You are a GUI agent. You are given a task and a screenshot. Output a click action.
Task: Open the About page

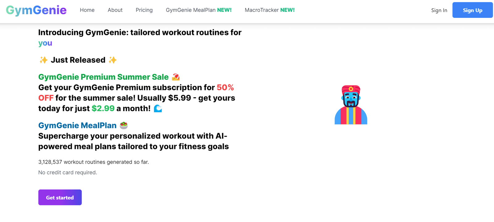[x=115, y=10]
